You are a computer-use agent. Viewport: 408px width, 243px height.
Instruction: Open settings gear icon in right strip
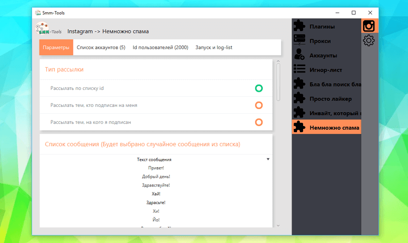[369, 41]
